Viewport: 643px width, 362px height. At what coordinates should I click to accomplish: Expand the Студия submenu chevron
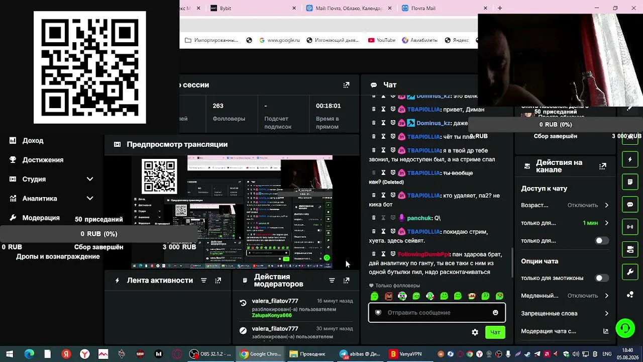(x=90, y=179)
